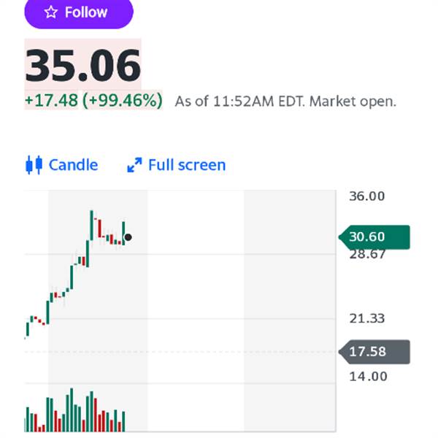Click the Follow button label
The image size is (438, 438).
(x=86, y=12)
